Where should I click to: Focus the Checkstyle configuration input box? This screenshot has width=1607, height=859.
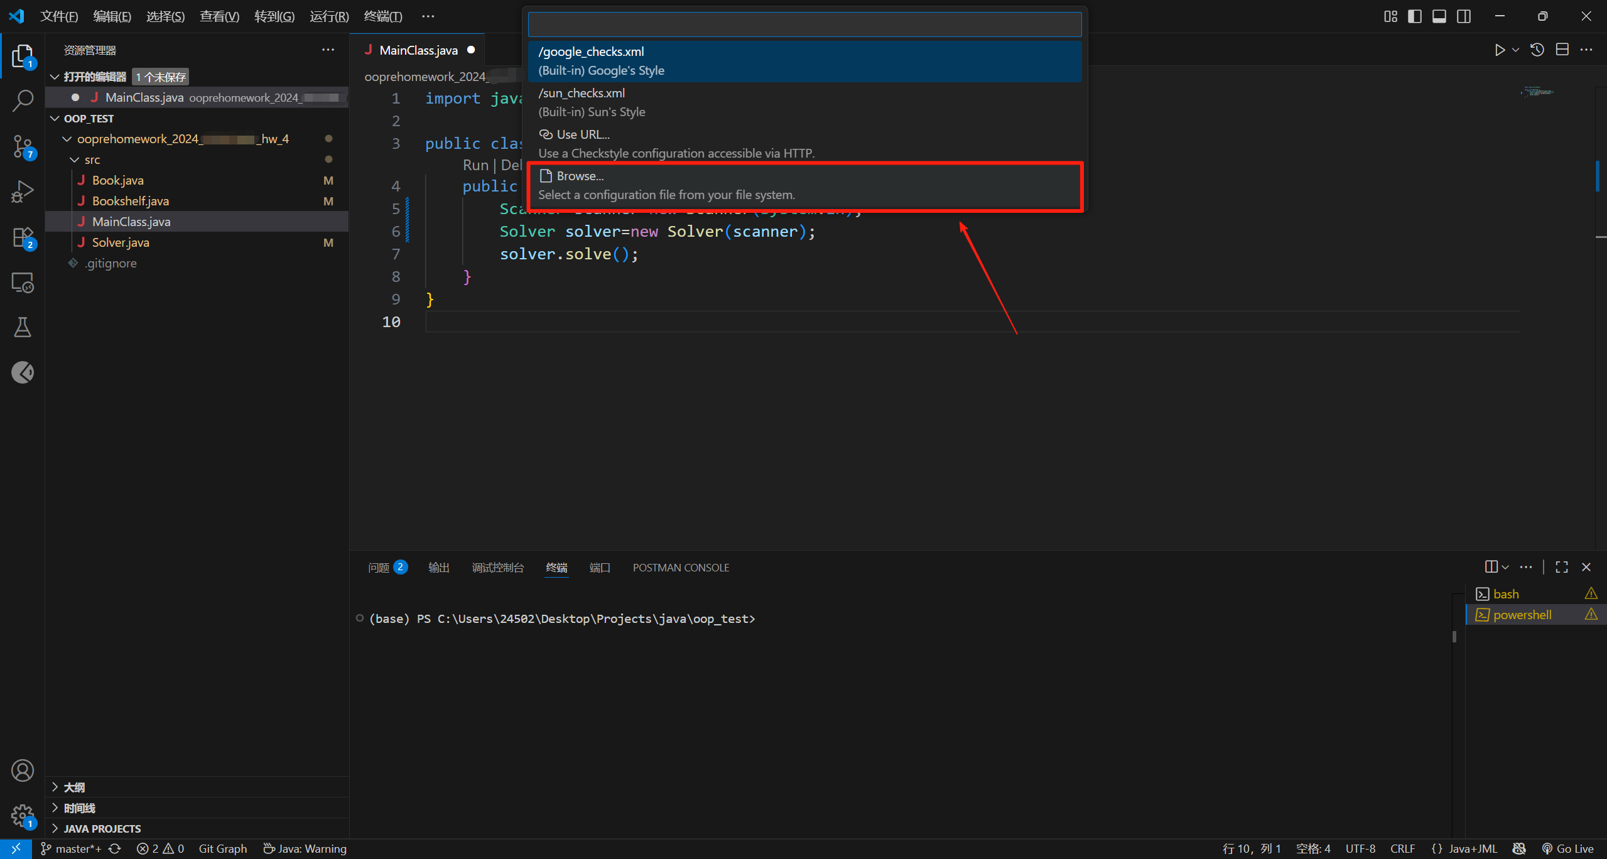804,24
